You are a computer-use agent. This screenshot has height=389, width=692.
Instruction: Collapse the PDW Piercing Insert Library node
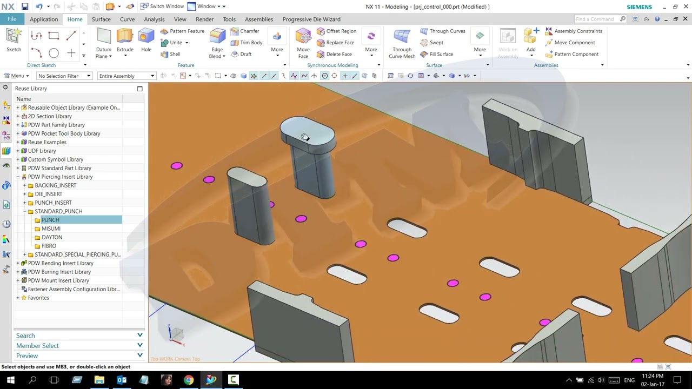click(x=18, y=177)
